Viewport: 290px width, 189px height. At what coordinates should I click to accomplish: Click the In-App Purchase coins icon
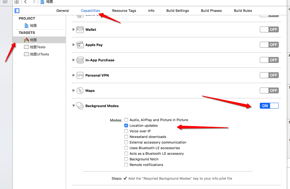tap(80, 60)
